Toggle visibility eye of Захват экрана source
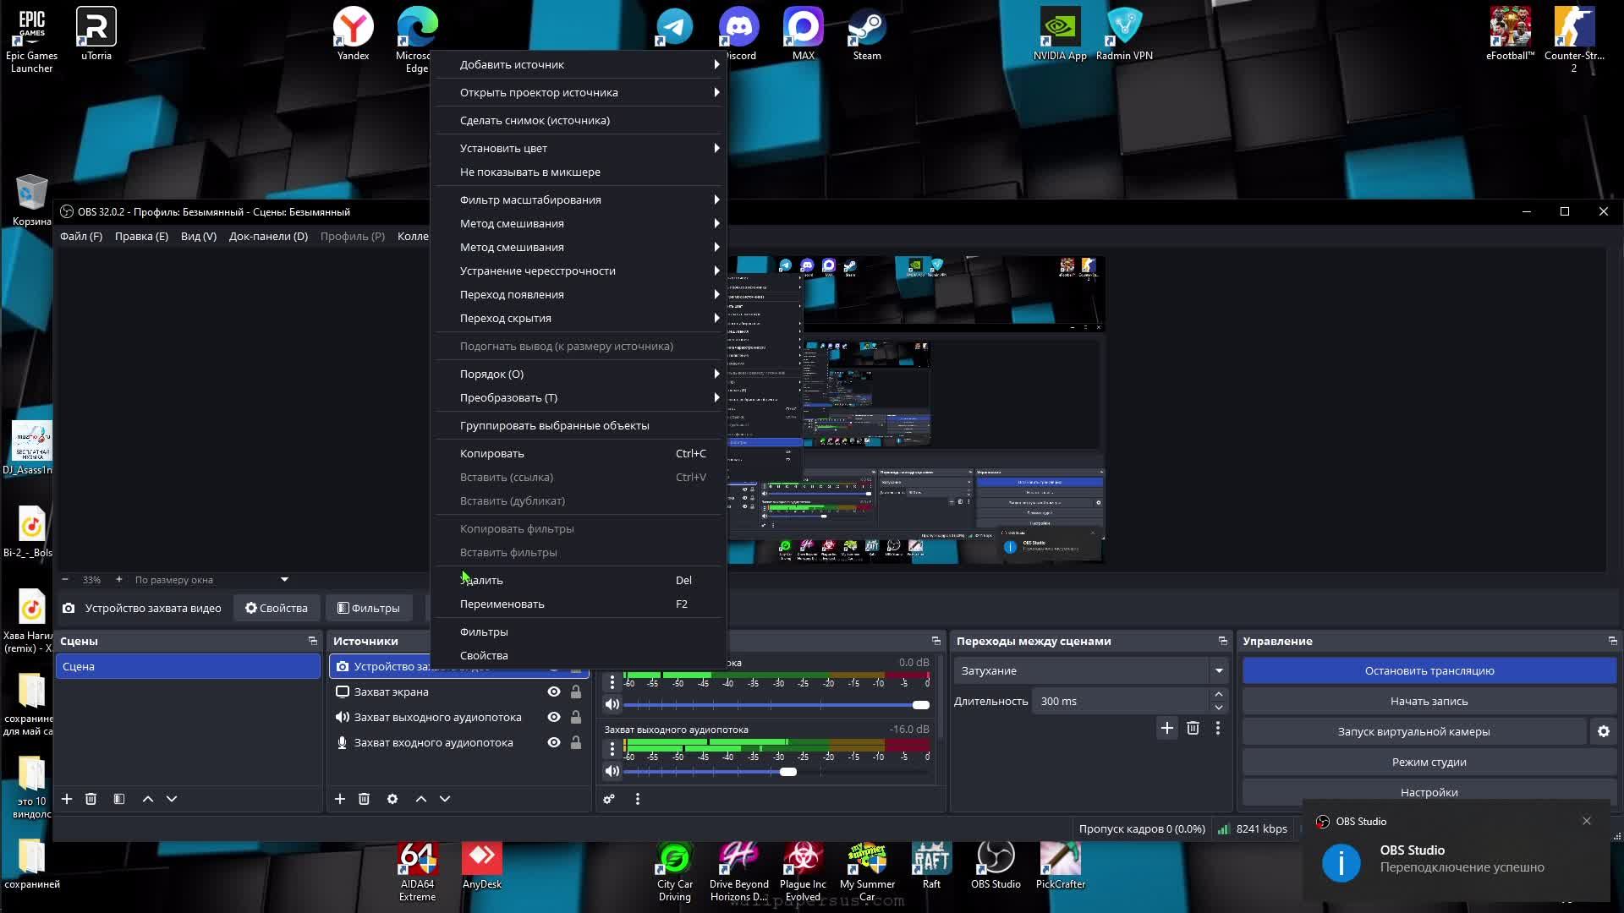1624x913 pixels. (x=554, y=692)
